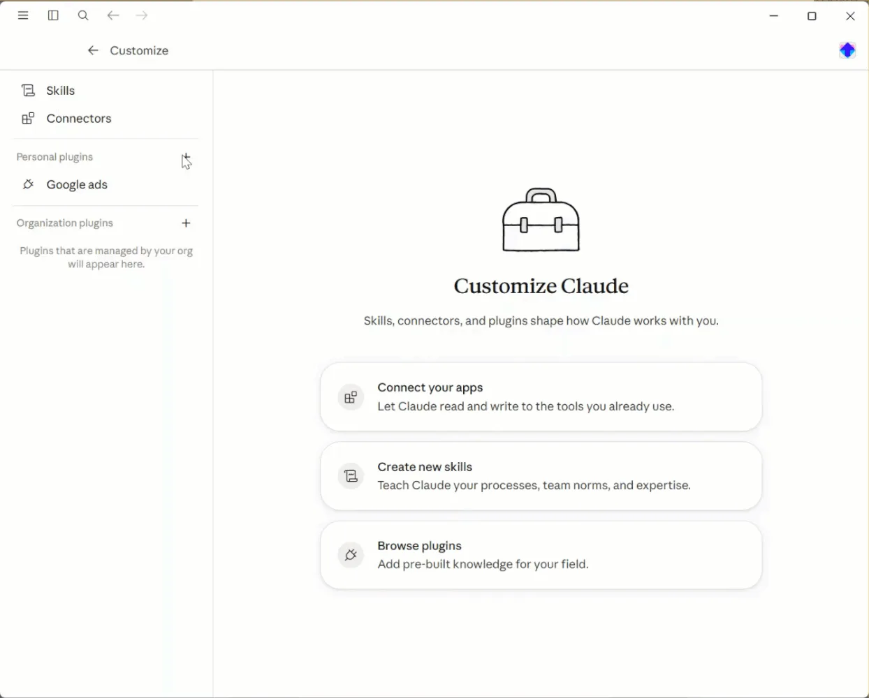Go back with the title bar arrow

[112, 15]
